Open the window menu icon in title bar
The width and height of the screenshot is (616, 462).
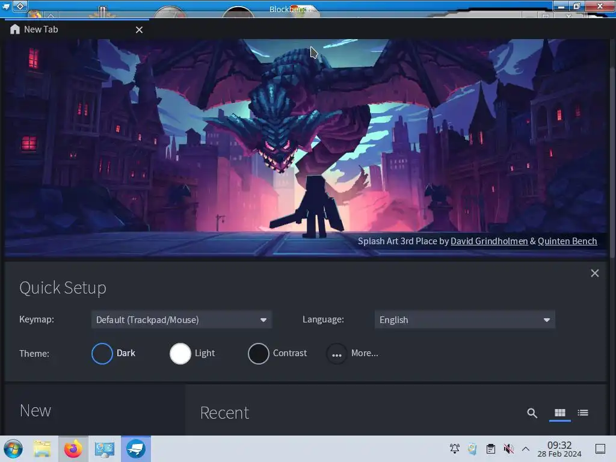click(x=6, y=6)
